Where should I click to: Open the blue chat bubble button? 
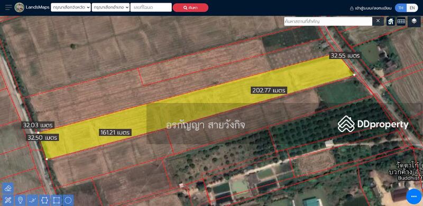click(x=414, y=197)
